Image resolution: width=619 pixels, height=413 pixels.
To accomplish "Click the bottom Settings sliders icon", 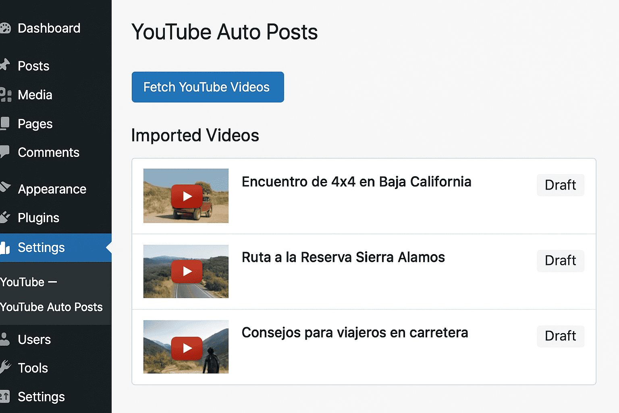I will click(x=5, y=396).
